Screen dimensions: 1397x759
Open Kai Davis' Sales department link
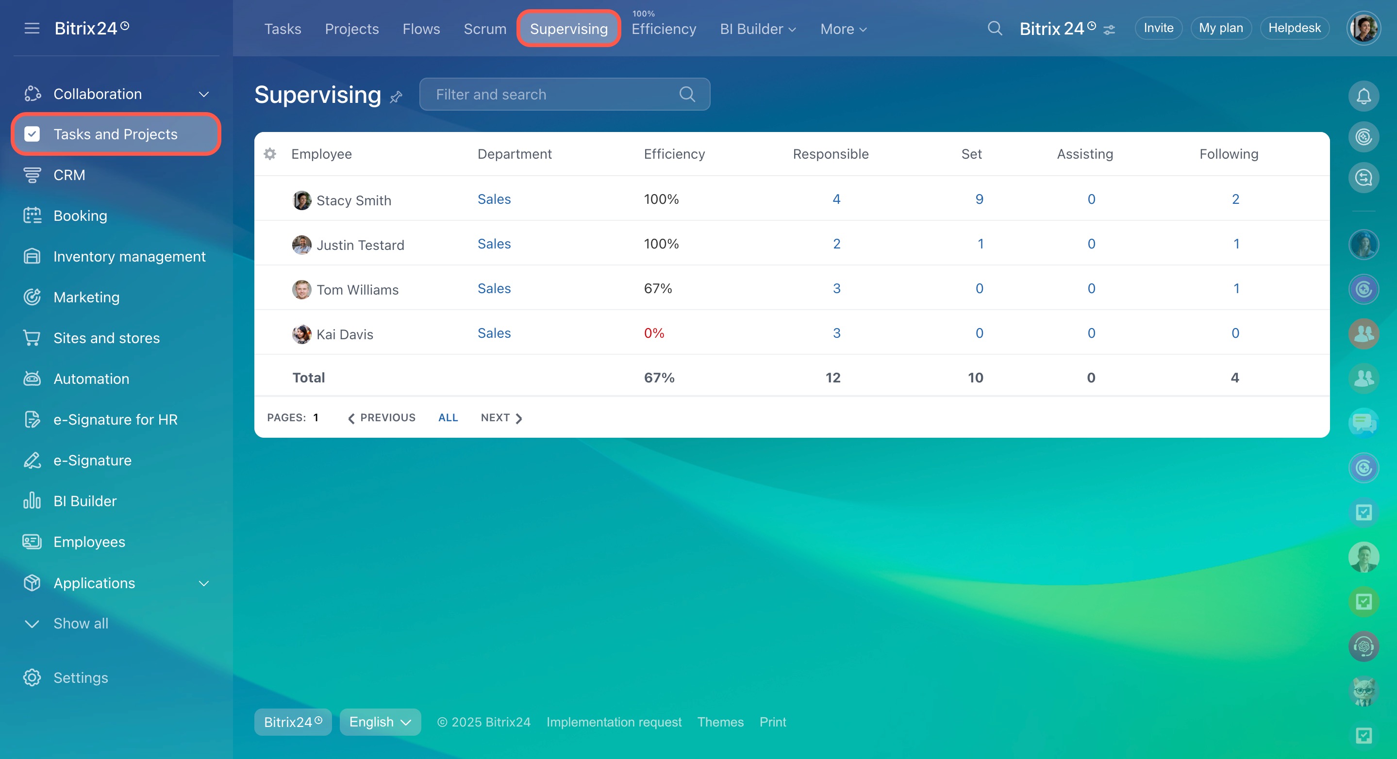(494, 333)
